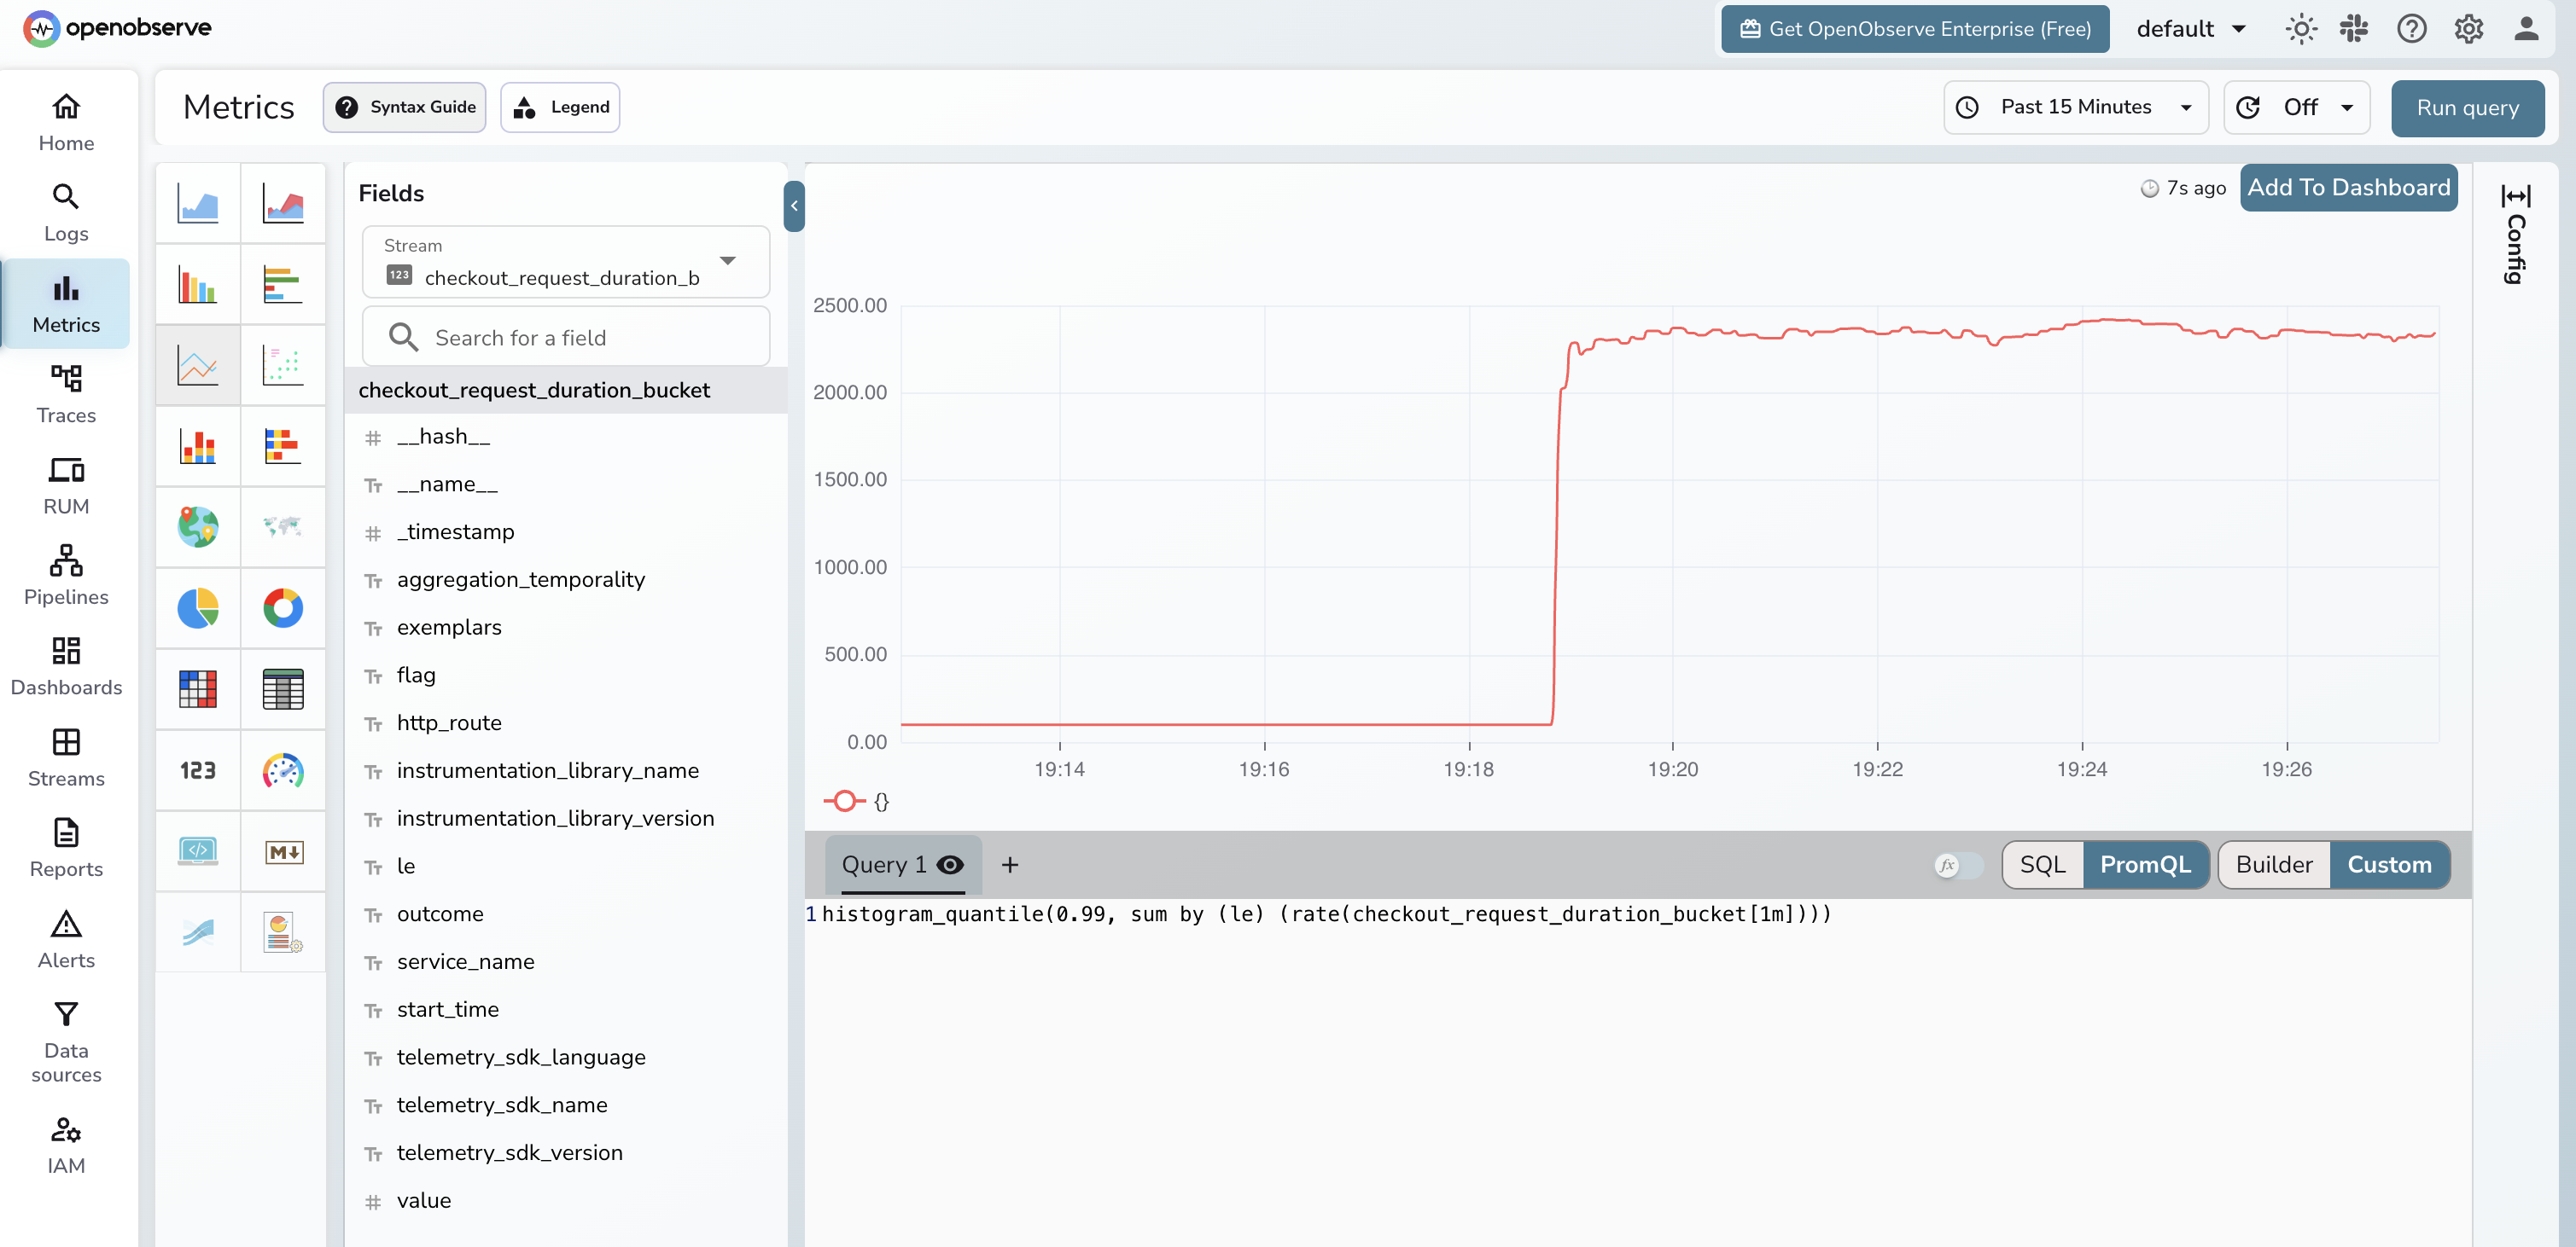This screenshot has width=2576, height=1247.
Task: Pick the Markdown panel chart type
Action: [x=283, y=851]
